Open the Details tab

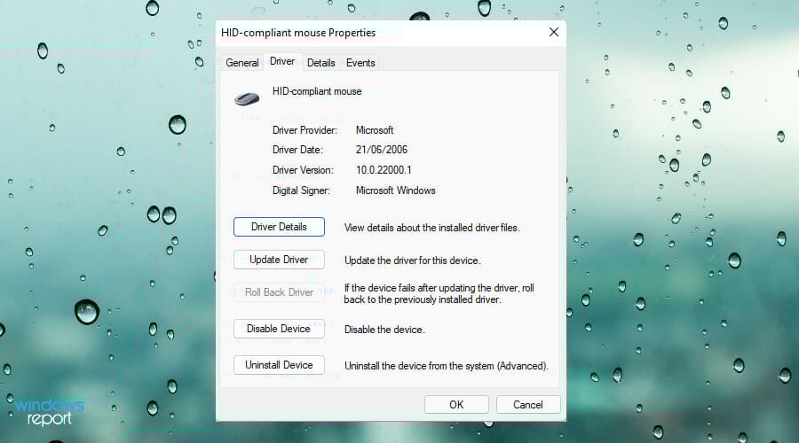point(321,63)
